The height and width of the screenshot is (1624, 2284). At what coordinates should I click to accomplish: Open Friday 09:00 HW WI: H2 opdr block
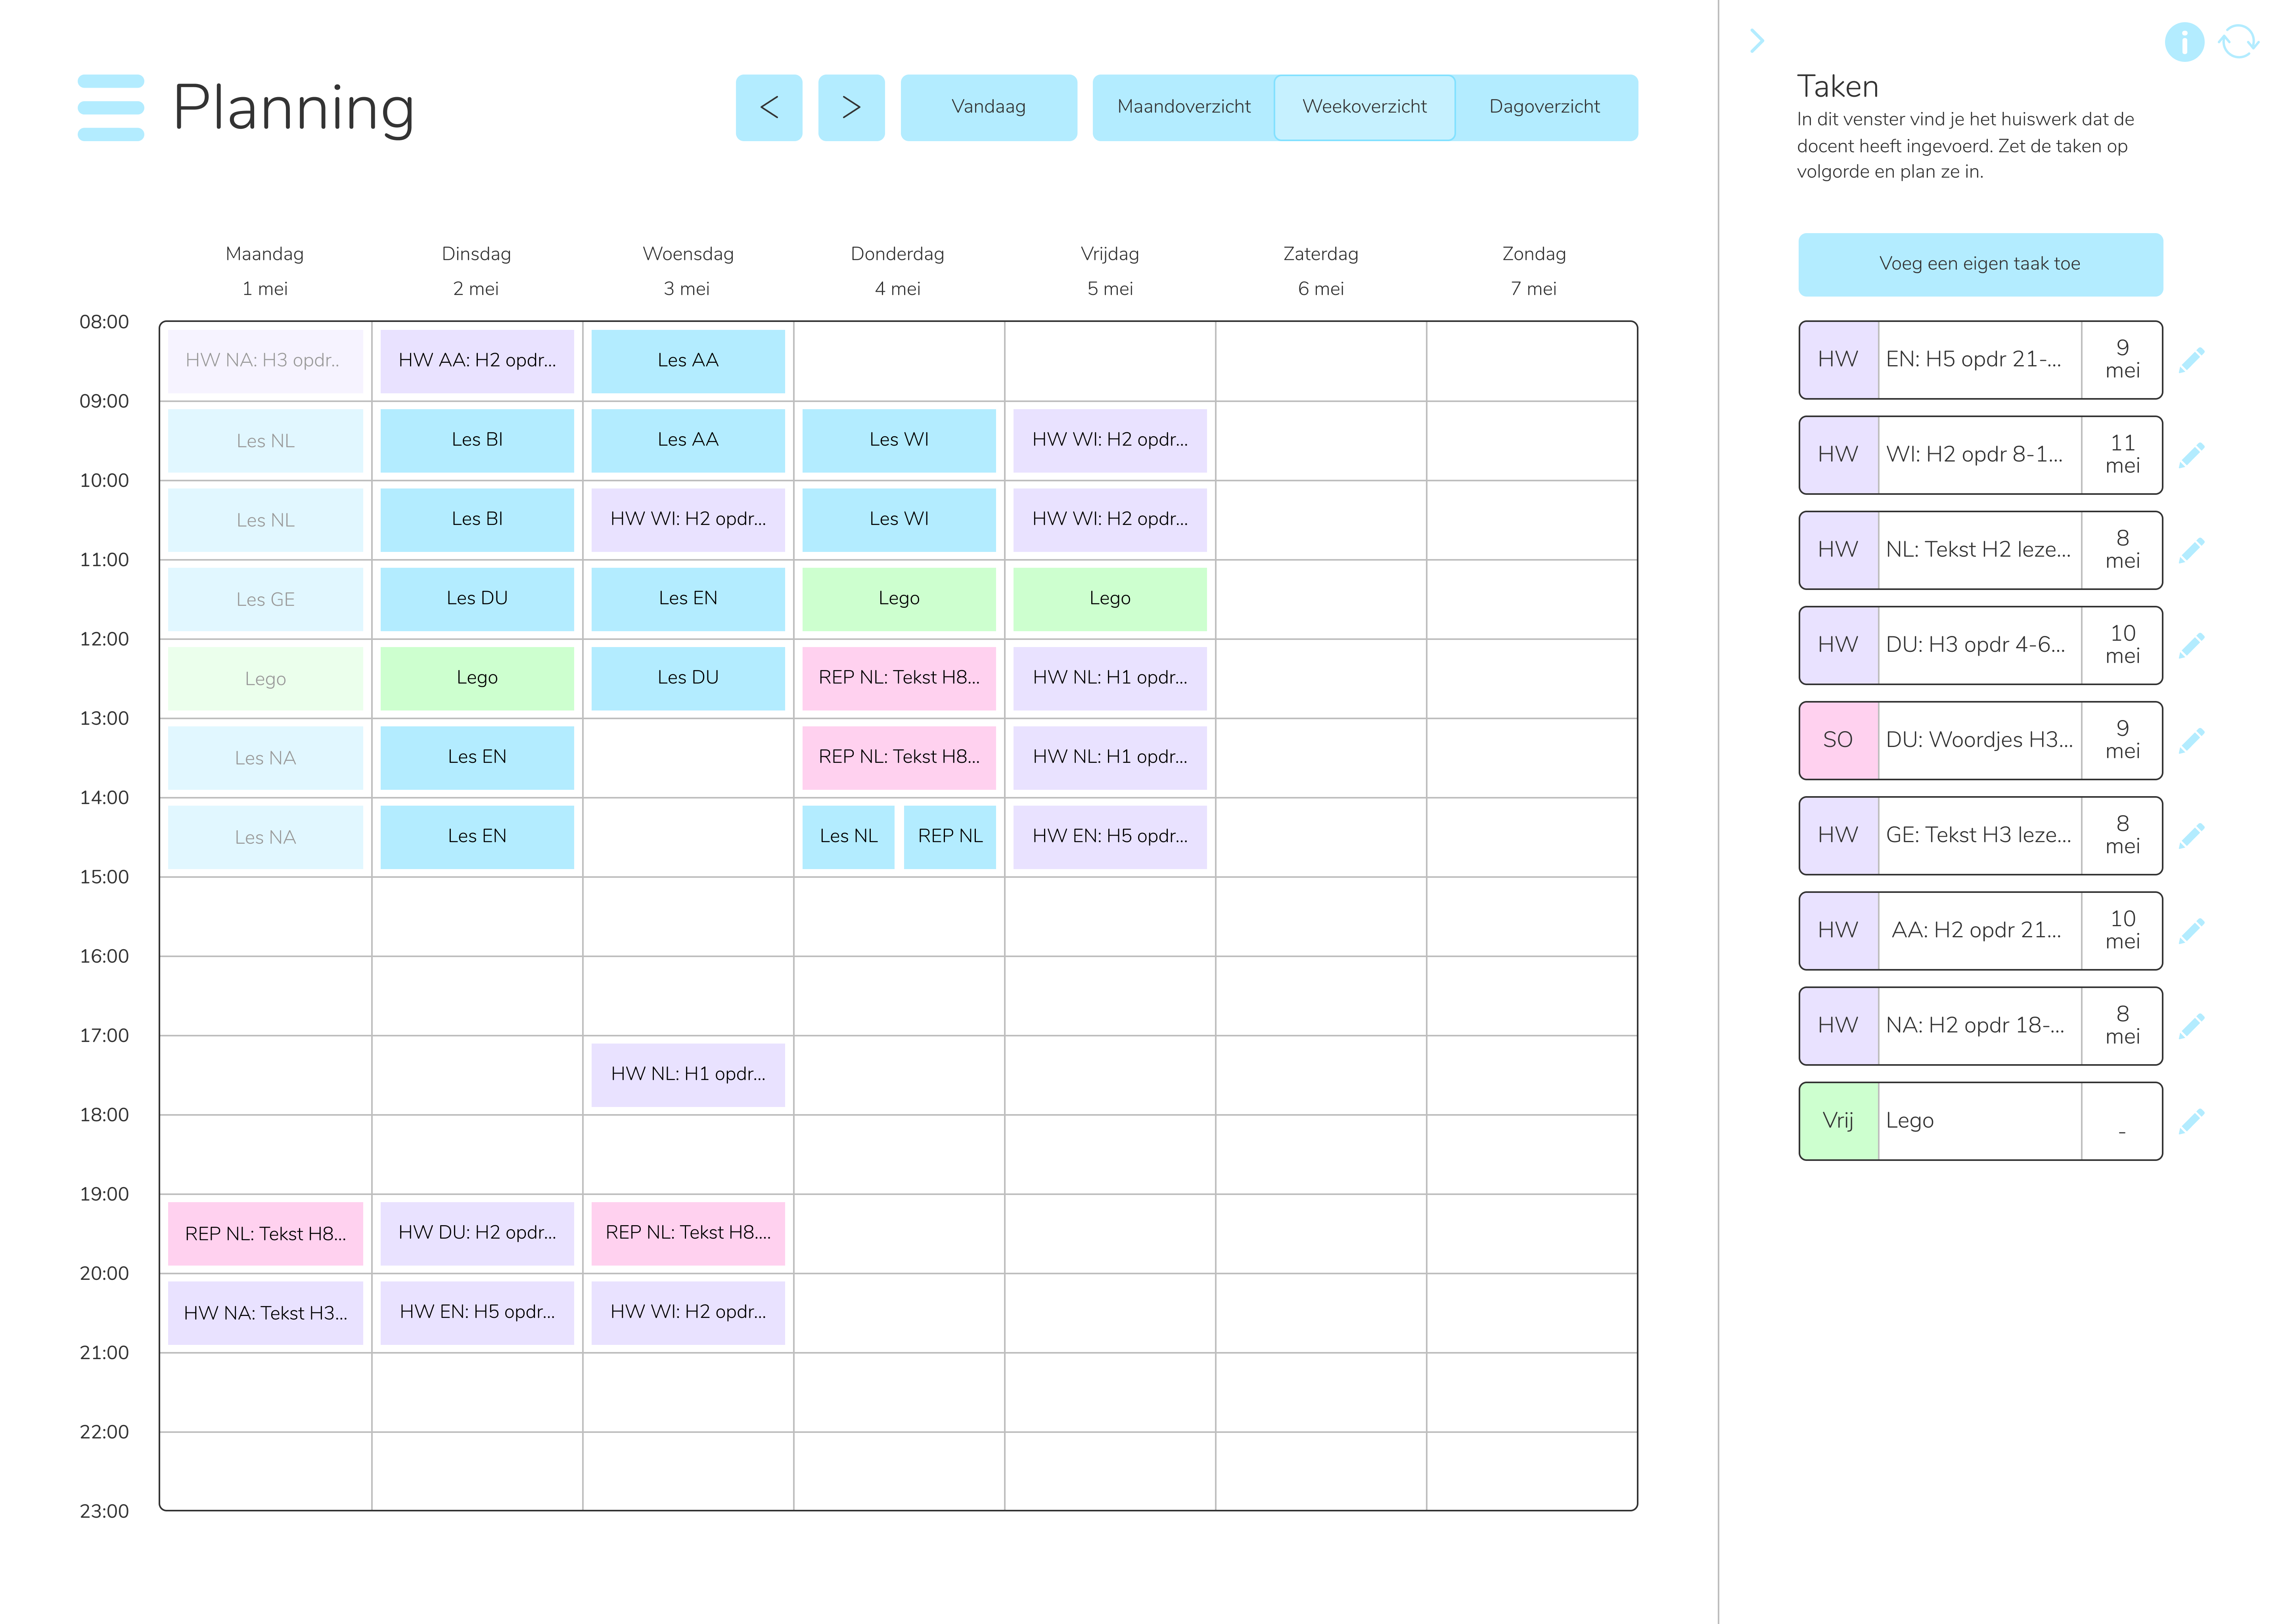coord(1110,440)
